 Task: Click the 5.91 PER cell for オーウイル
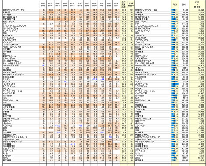[x=175, y=36]
